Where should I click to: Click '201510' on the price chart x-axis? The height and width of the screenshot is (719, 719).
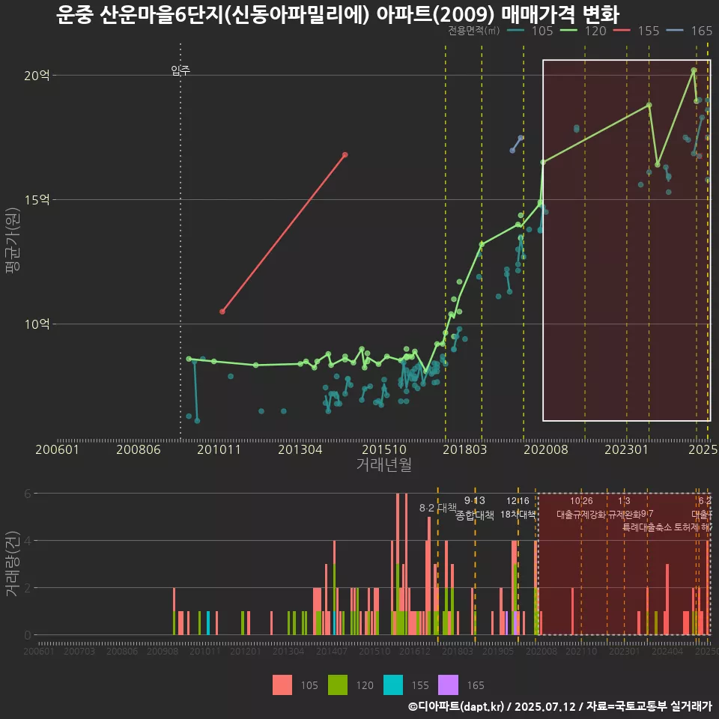pos(383,449)
